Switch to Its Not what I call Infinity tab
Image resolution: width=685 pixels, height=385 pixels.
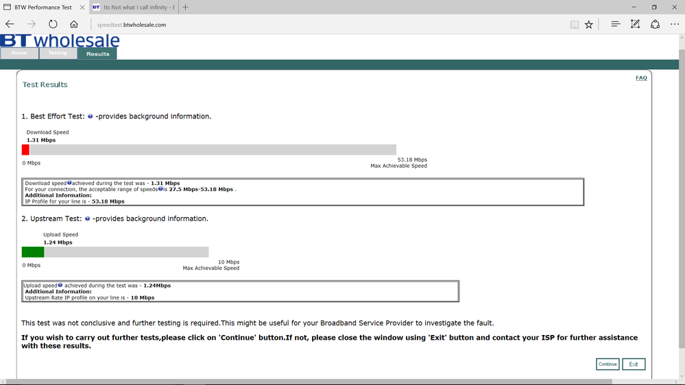click(134, 7)
